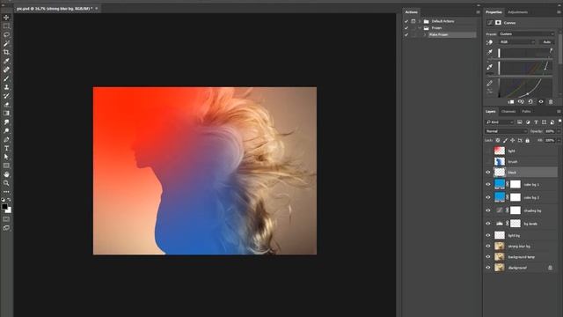Select the Hand tool

6,174
